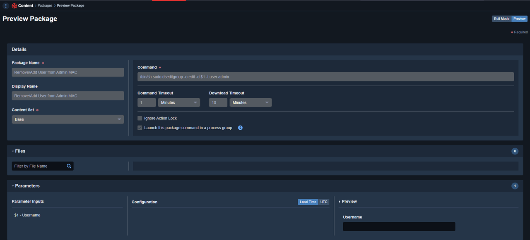The width and height of the screenshot is (530, 240).
Task: Click the process group info icon
Action: click(240, 128)
